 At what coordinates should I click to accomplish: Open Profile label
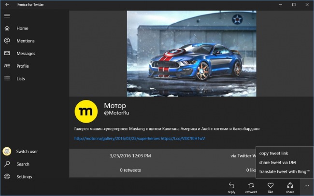(23, 66)
